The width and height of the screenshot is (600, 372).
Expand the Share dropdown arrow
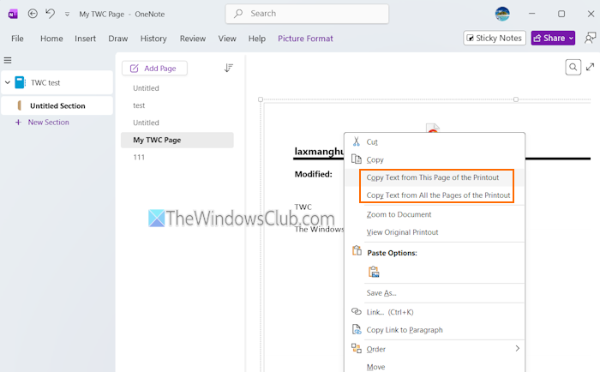pyautogui.click(x=571, y=38)
